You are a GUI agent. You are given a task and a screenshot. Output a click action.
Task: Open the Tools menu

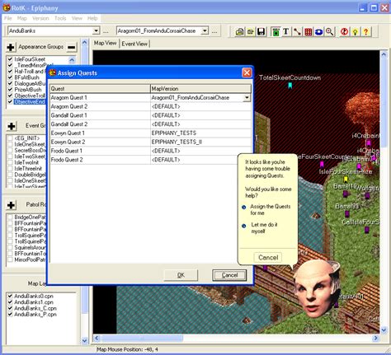coord(60,18)
